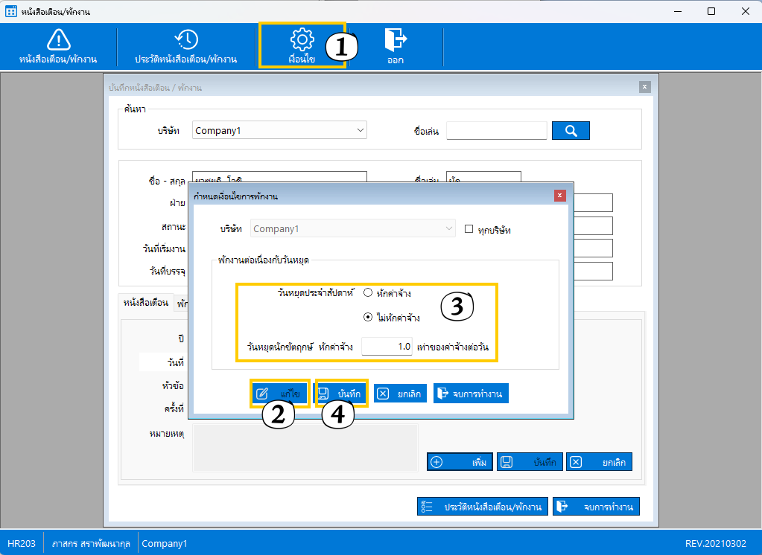
Task: Open ประวัติหนังสือเตือน/พักงาน button at bottom
Action: coord(483,507)
